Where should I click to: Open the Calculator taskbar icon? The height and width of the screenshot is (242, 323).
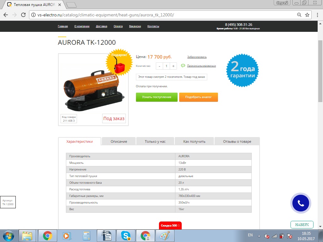86,236
